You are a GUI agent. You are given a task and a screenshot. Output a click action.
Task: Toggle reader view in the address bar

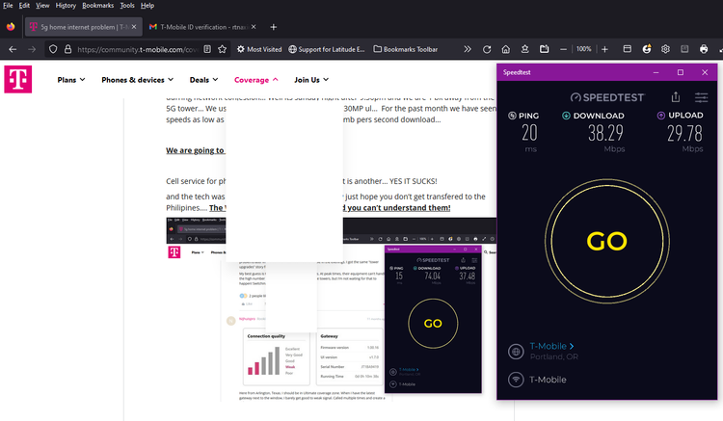207,49
